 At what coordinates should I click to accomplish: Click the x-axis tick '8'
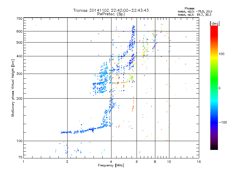[x=155, y=162]
